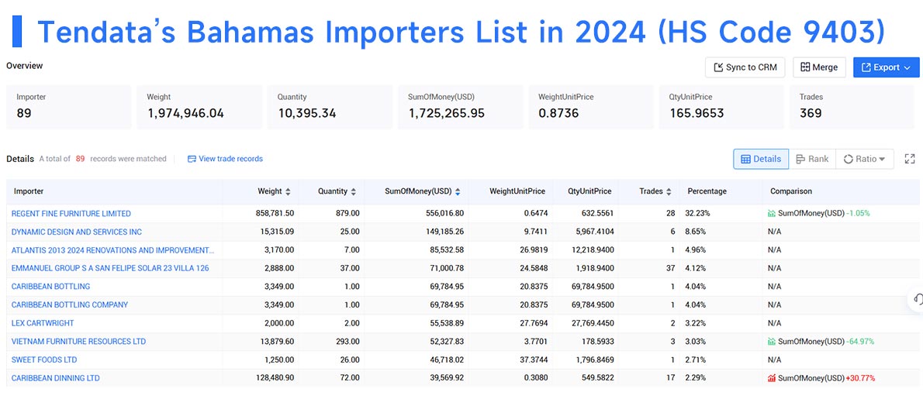Click the Quantity summary 10,395.34
This screenshot has height=399, width=923.
pyautogui.click(x=306, y=113)
